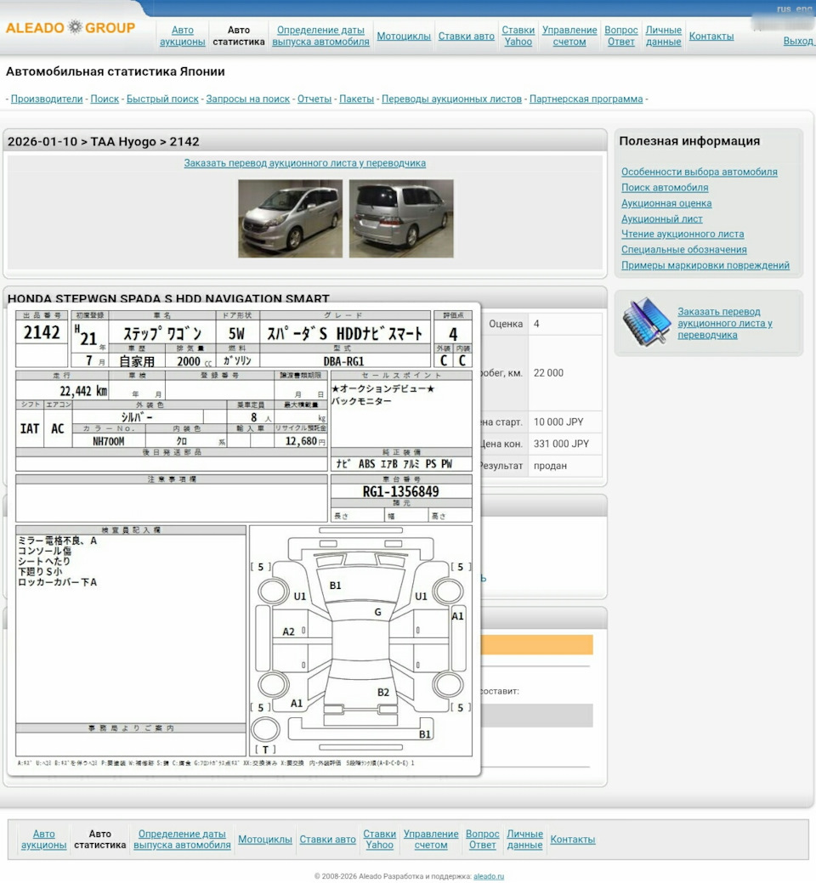Viewport: 816px width, 883px height.
Task: Open footer Ставки Yahoo link
Action: click(x=380, y=839)
